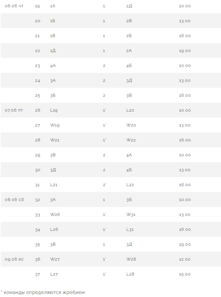221x297 pixels.
Task: Click the "L27" team in match 37
Action: pos(54,274)
